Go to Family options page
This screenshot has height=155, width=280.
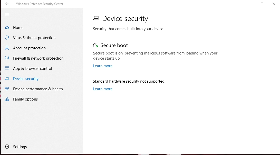tap(25, 99)
